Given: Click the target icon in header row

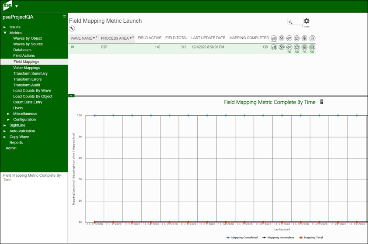Looking at the screenshot, I should [x=304, y=38].
